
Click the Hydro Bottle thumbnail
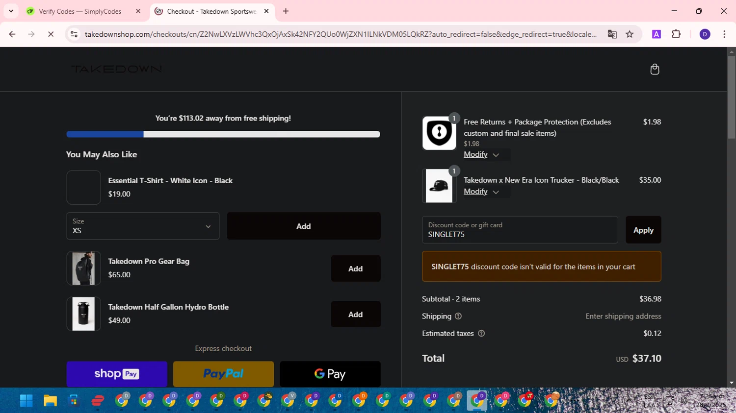tap(83, 314)
